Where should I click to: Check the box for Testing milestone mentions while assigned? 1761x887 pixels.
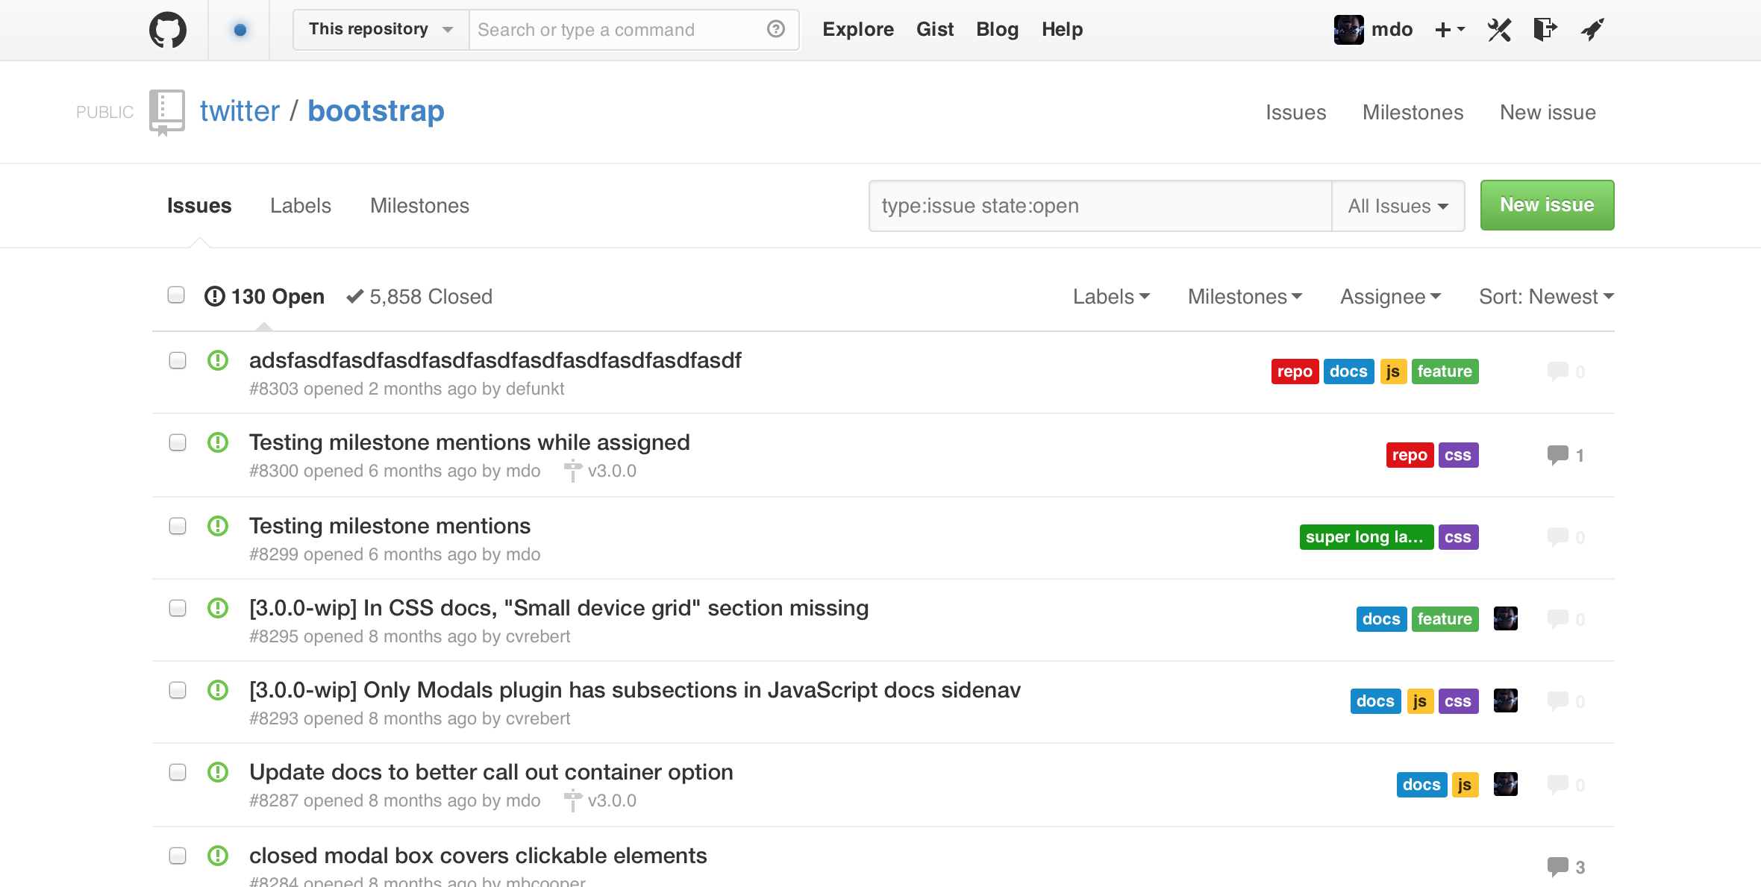[178, 443]
